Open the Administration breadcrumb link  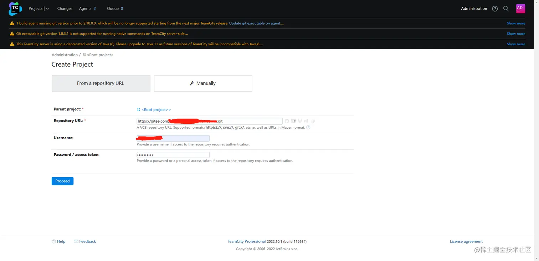[65, 55]
